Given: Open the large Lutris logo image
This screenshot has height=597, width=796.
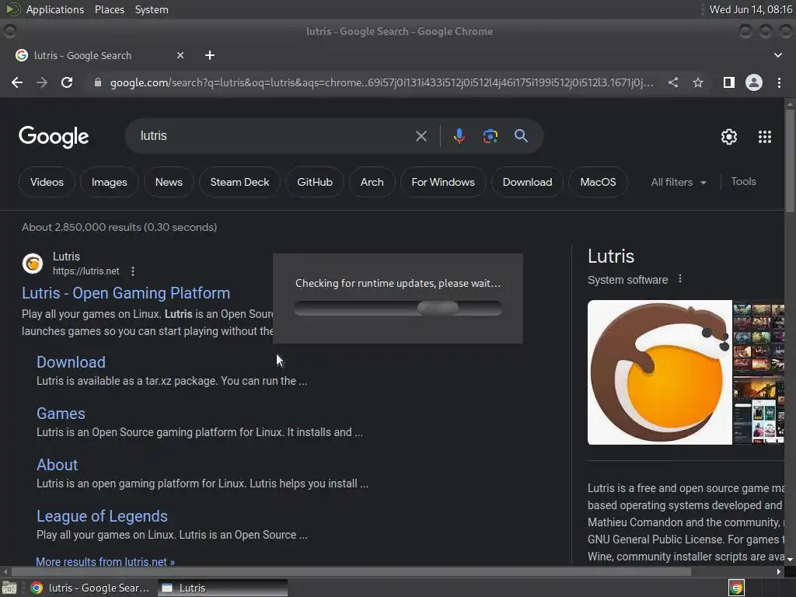Looking at the screenshot, I should coord(659,372).
